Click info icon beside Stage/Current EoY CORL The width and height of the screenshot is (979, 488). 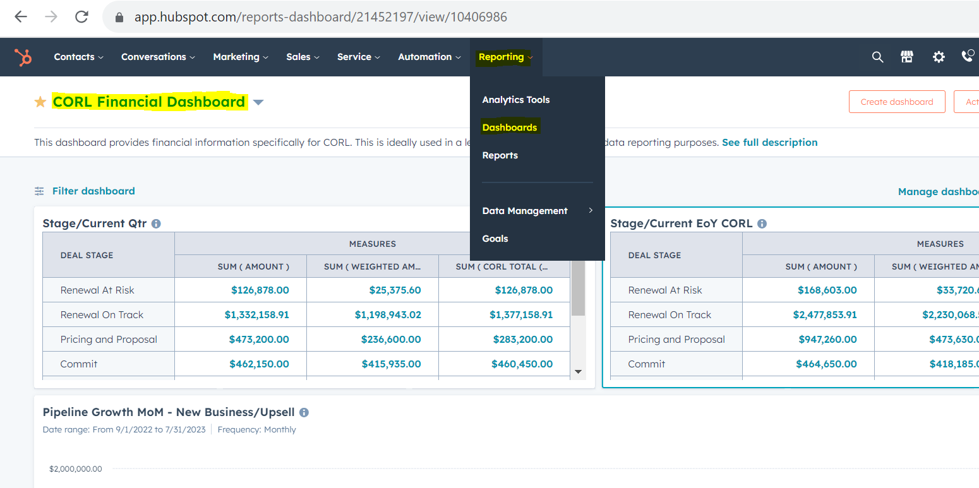[762, 223]
